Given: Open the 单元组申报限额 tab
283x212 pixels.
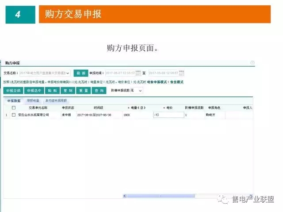Looking at the screenshot, I should tap(56, 101).
